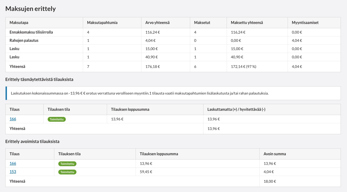
Task: Click Yhteensä label in payments table
Action: pyautogui.click(x=17, y=67)
